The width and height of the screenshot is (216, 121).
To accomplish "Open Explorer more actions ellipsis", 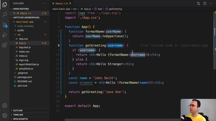I will (44, 3).
